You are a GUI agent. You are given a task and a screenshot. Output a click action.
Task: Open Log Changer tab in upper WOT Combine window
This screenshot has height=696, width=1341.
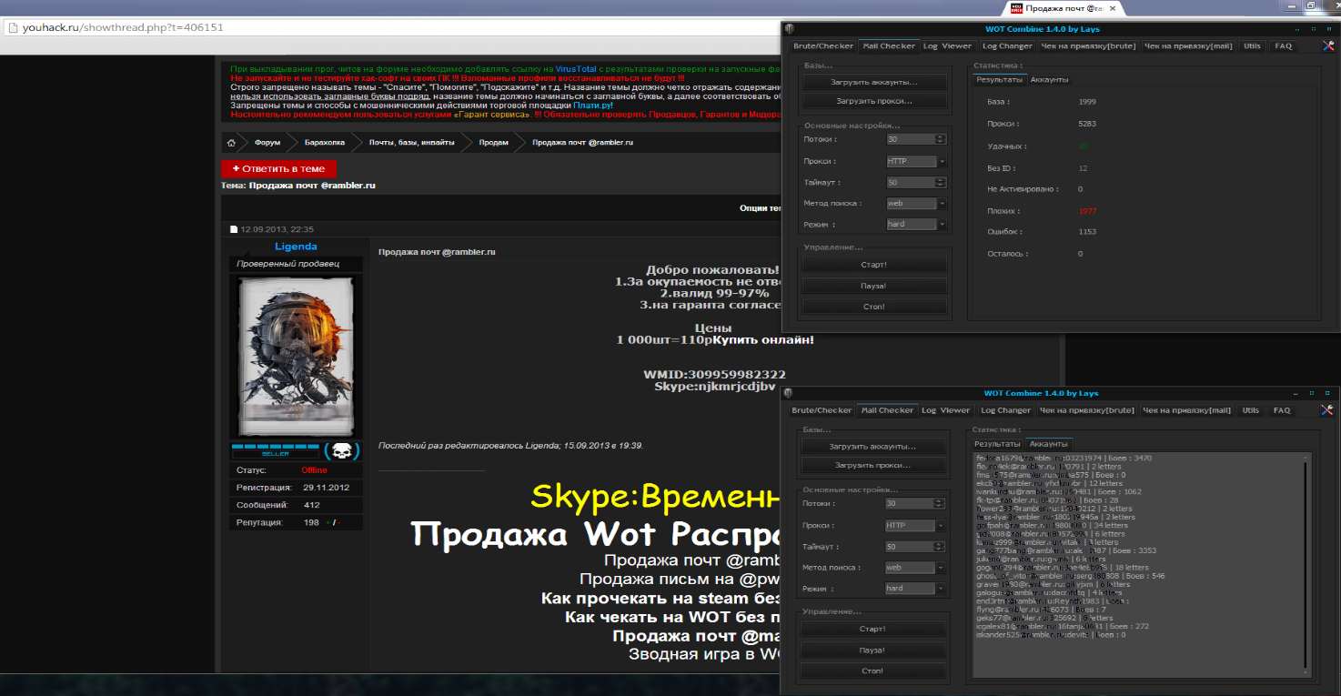[1007, 46]
